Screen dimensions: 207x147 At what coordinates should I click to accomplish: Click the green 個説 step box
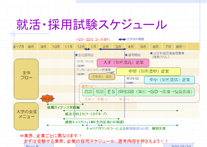pos(99,92)
